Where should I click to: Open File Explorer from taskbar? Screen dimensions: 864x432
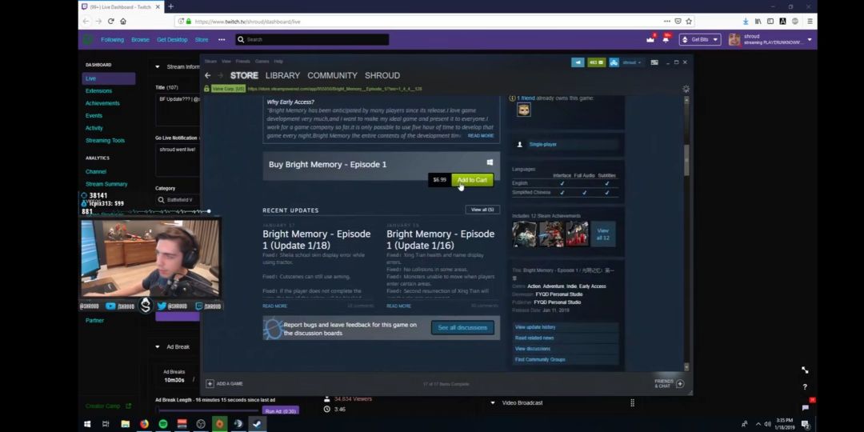pyautogui.click(x=125, y=424)
